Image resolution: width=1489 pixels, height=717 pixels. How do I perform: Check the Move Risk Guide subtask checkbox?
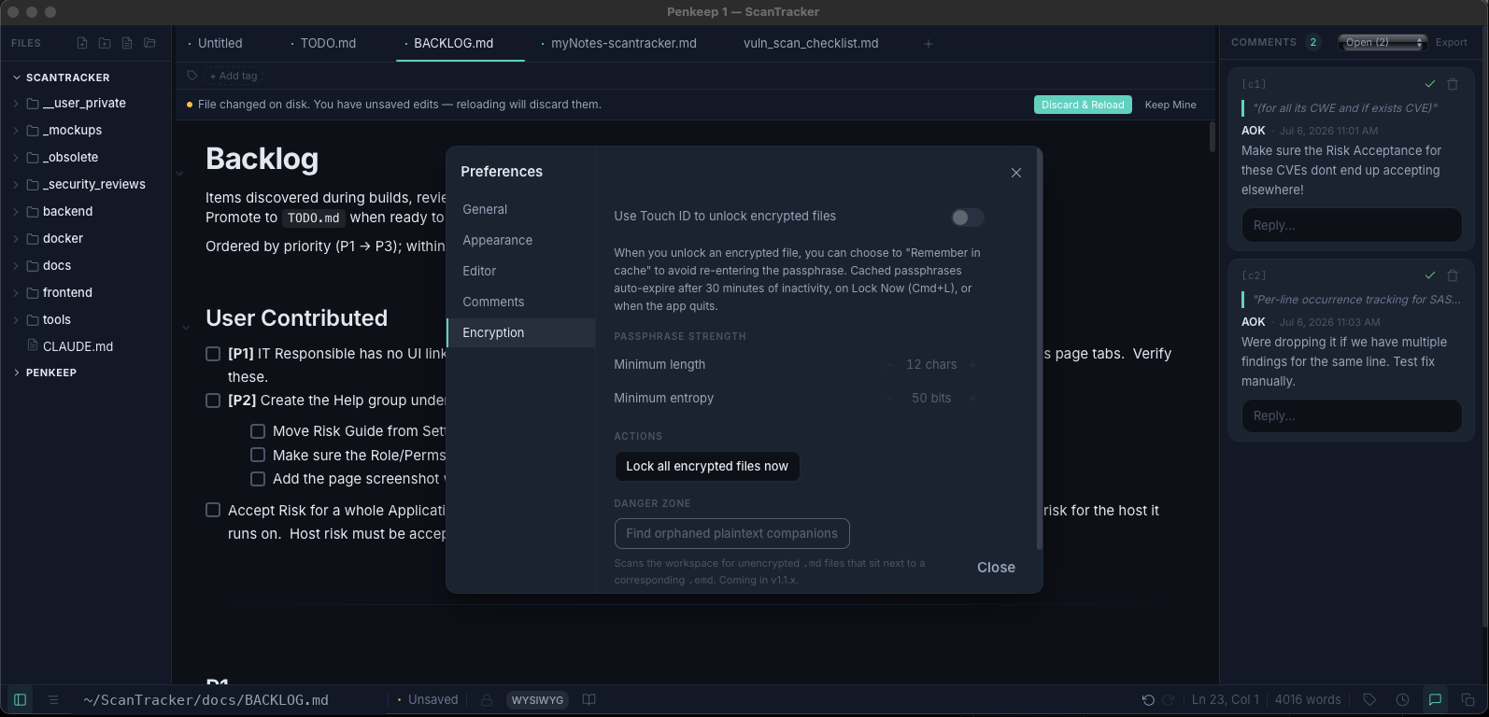click(x=258, y=431)
